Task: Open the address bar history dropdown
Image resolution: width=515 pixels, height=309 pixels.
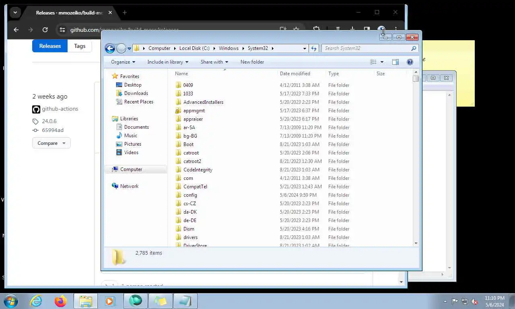Action: 305,48
